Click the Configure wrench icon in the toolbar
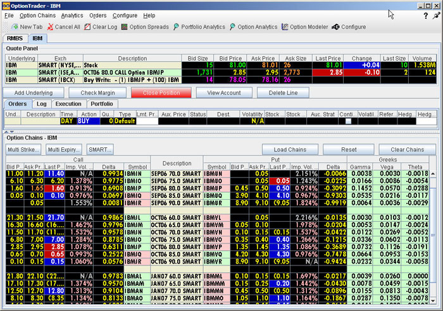This screenshot has height=311, width=443. (x=335, y=27)
